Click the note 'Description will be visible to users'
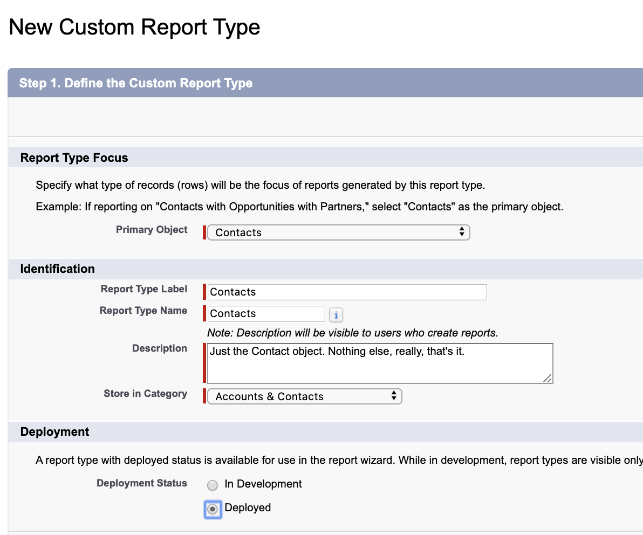The width and height of the screenshot is (643, 535). 353,333
